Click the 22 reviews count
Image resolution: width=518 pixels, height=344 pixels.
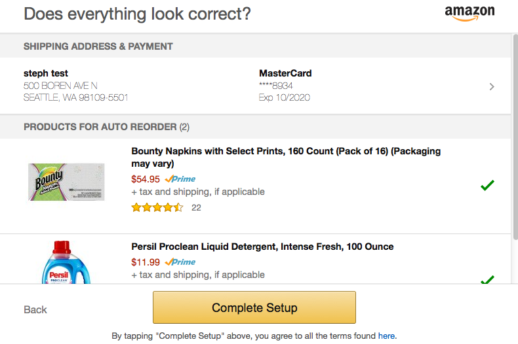196,207
